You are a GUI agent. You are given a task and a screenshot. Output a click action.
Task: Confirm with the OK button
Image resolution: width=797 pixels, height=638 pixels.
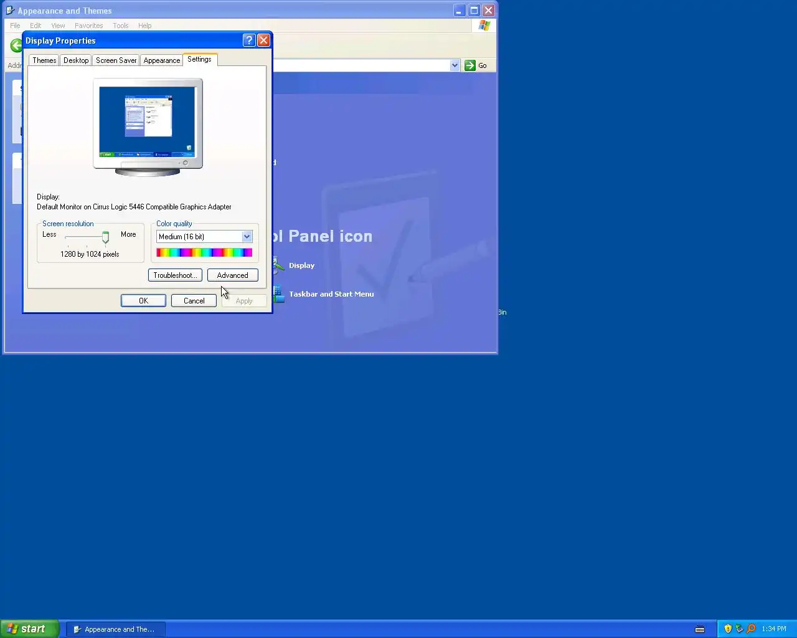point(143,301)
